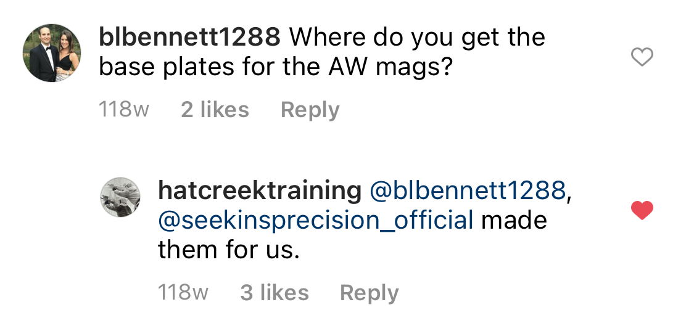Tap the woman in blbennett1288's avatar photo
This screenshot has height=323, width=694.
[65, 57]
